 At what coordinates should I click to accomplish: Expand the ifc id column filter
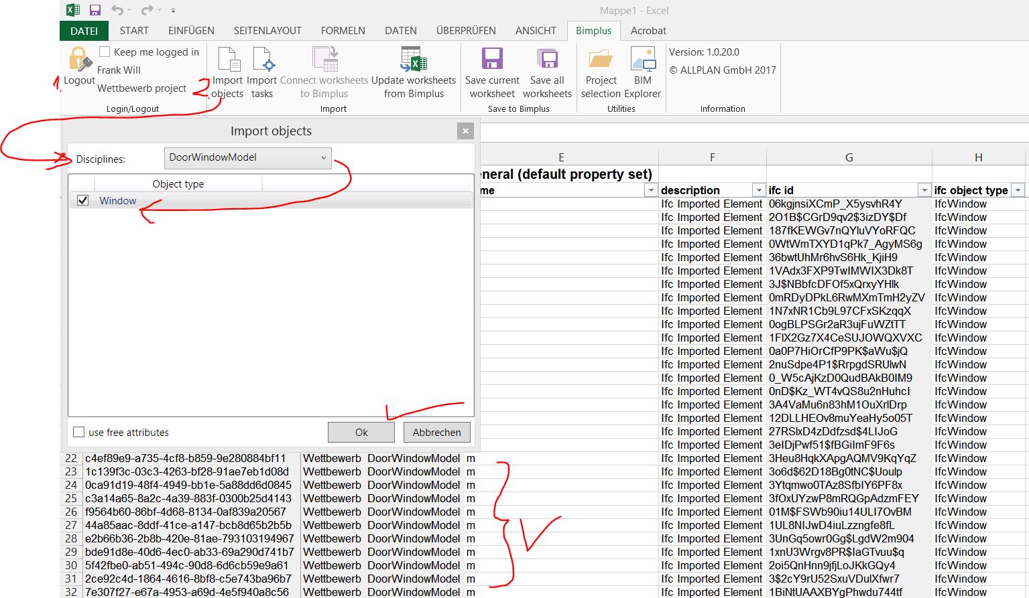coord(924,190)
